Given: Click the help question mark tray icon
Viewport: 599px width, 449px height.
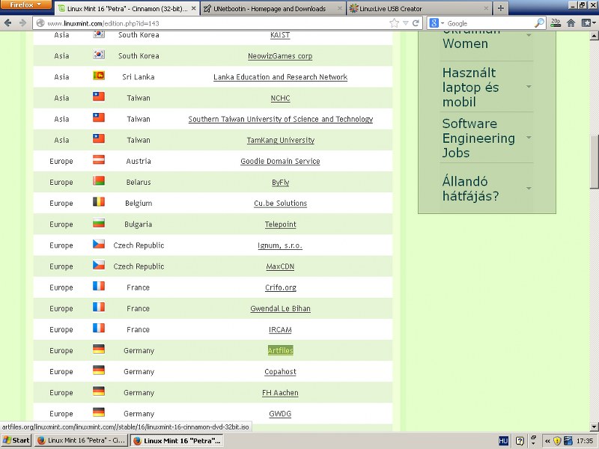Looking at the screenshot, I should click(x=520, y=441).
